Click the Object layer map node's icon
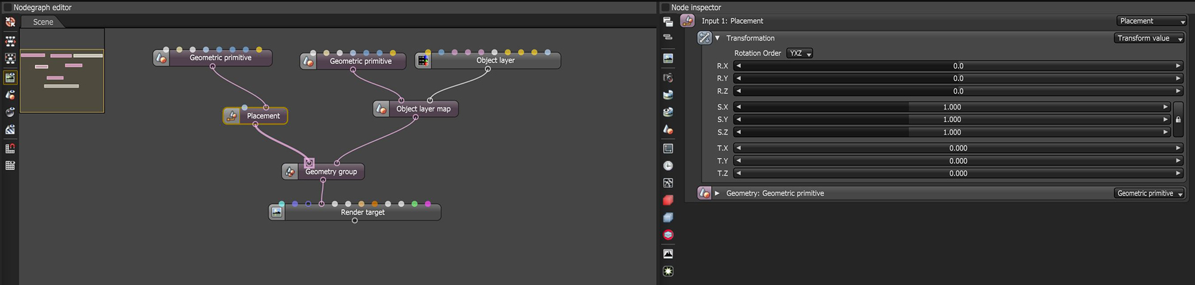 point(381,109)
